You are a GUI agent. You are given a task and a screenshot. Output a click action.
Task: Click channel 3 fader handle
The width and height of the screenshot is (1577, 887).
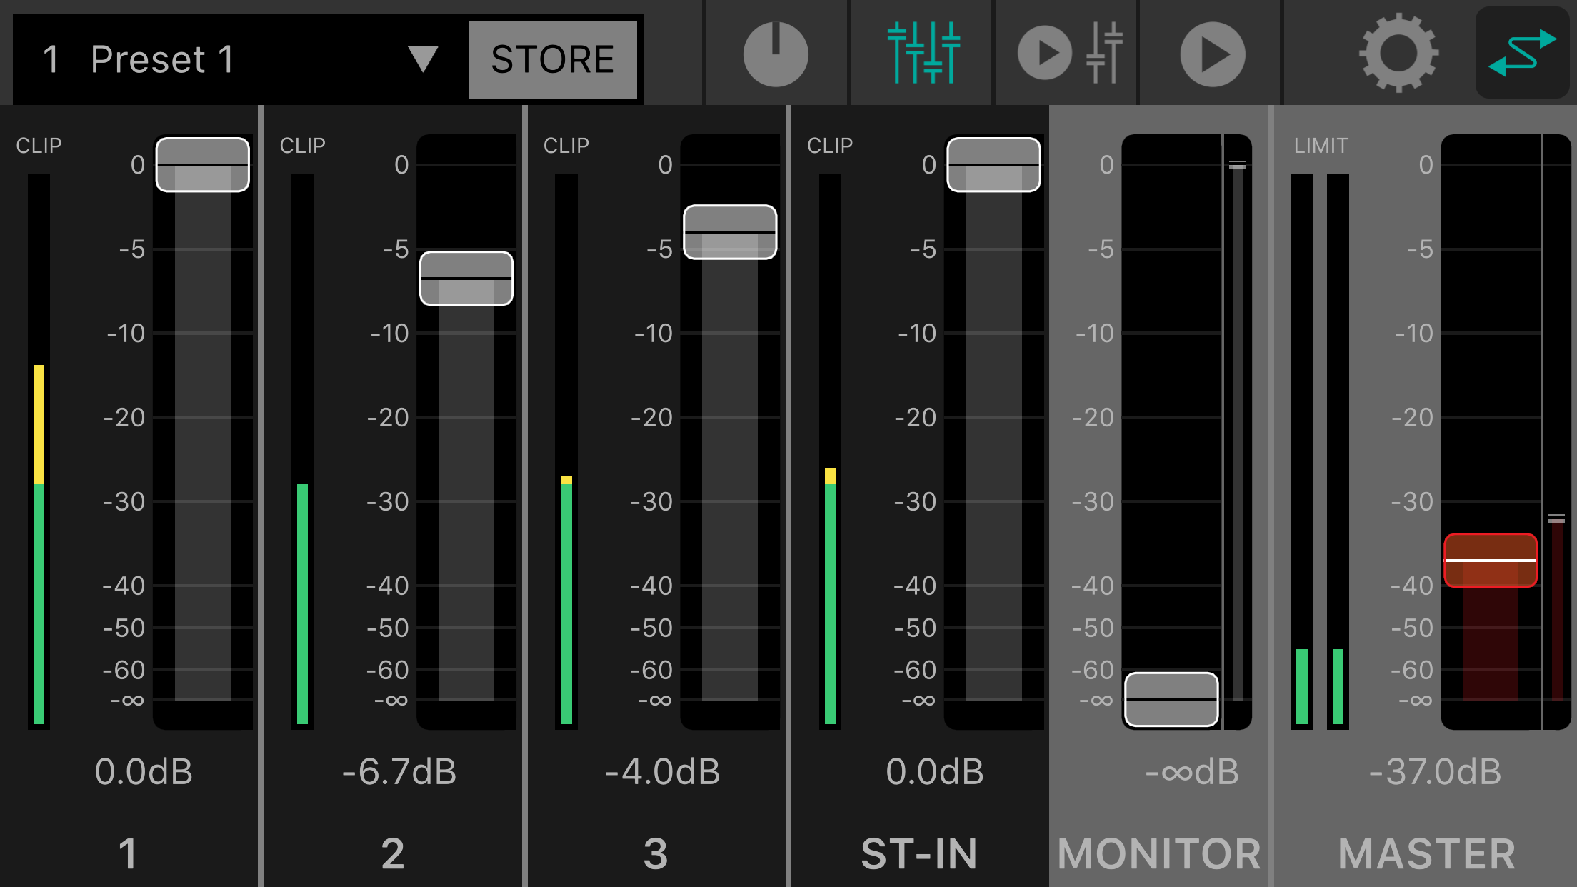[x=730, y=232]
